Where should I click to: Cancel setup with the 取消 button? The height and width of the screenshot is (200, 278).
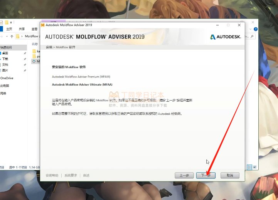pos(230,175)
